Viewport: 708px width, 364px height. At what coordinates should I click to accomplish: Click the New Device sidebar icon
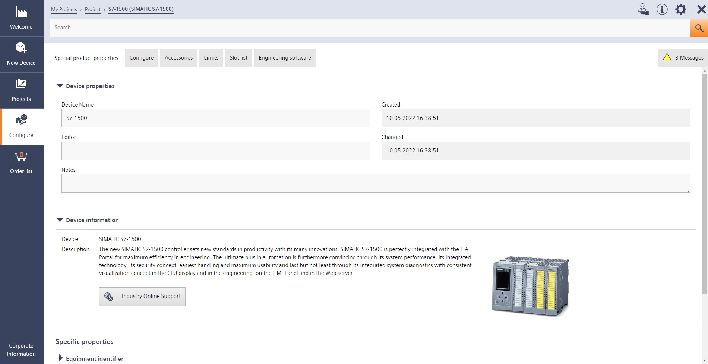point(21,54)
